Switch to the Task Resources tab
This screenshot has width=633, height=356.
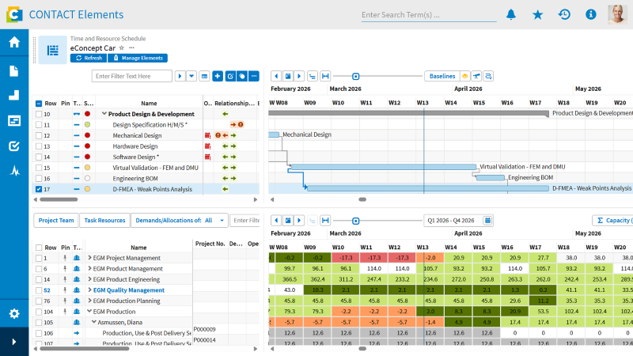[104, 221]
